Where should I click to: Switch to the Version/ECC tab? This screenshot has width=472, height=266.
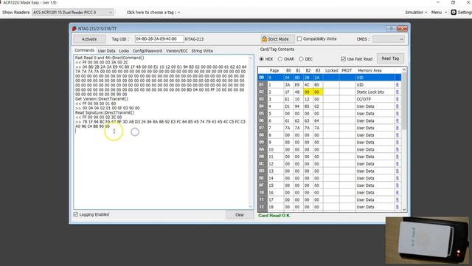click(x=177, y=51)
